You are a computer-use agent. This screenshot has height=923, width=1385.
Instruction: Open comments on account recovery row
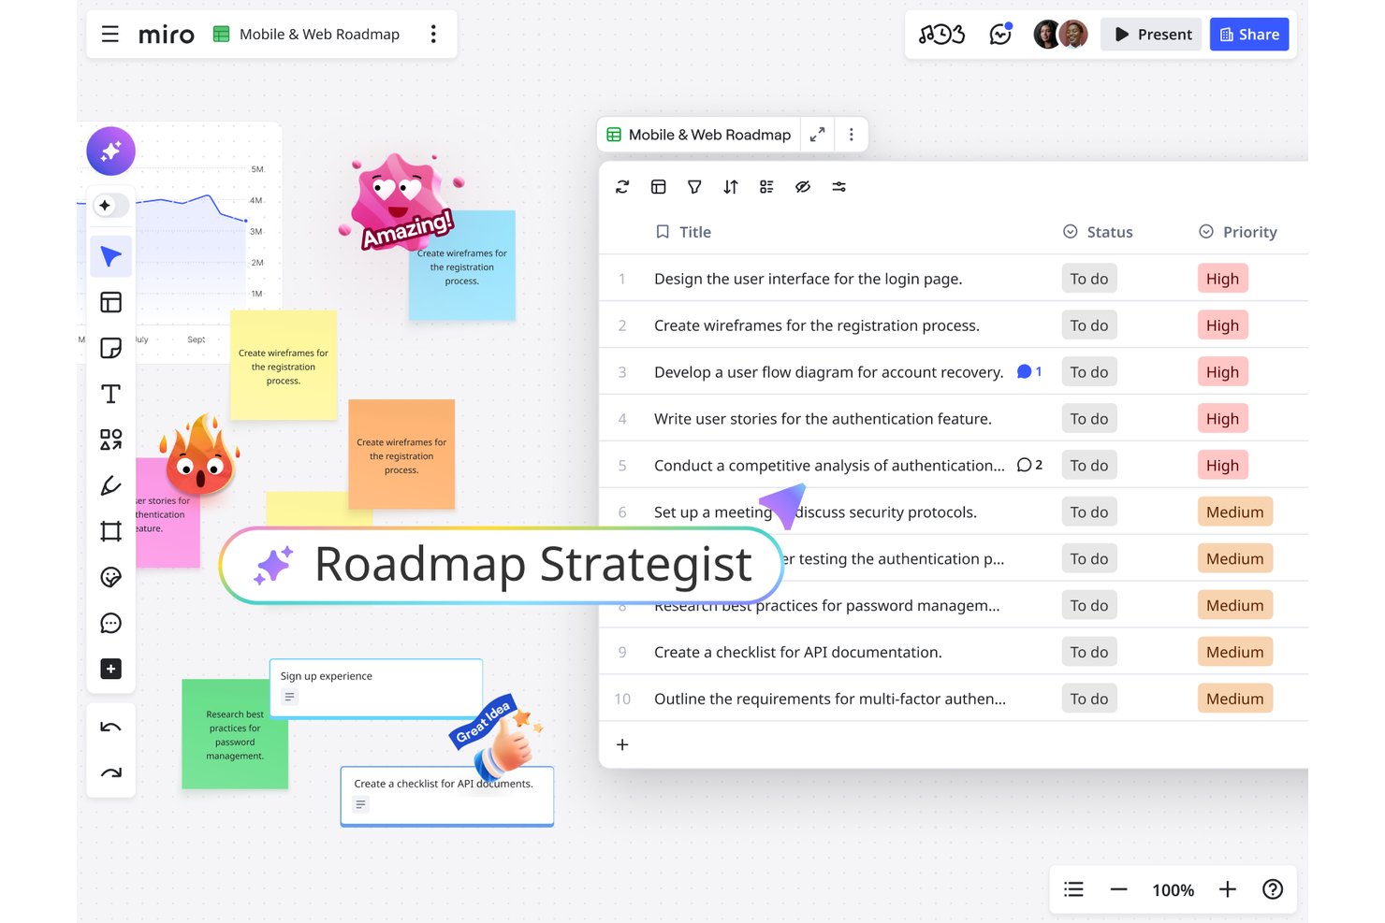click(1029, 371)
